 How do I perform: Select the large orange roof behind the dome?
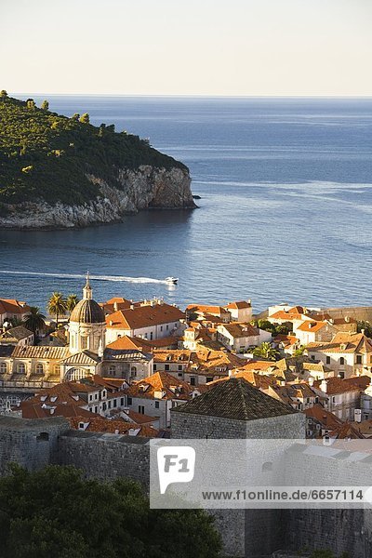pos(144,317)
